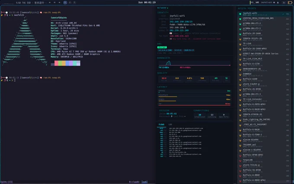294x184 pixels.
Task: Click the terminal prompt cursor line
Action: click(x=15, y=81)
